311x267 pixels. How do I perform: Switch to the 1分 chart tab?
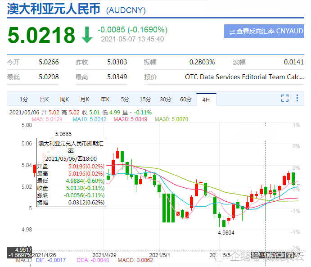tap(24, 99)
